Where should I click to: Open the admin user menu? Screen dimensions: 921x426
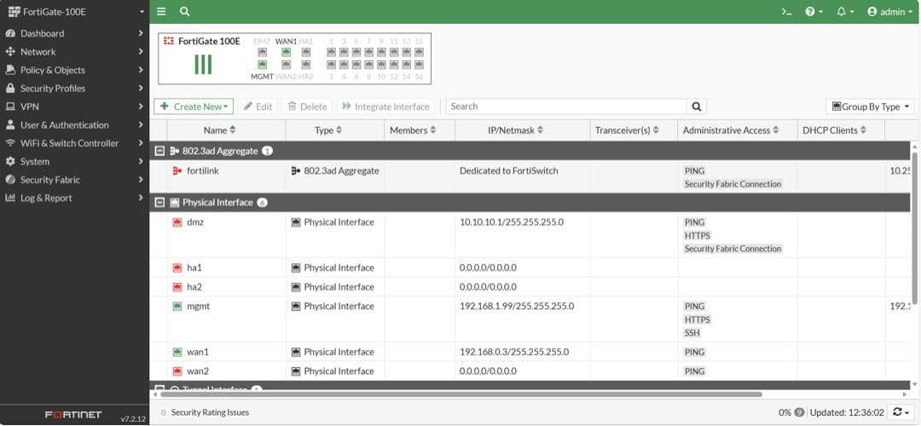[x=889, y=11]
